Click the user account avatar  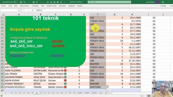point(157,2)
